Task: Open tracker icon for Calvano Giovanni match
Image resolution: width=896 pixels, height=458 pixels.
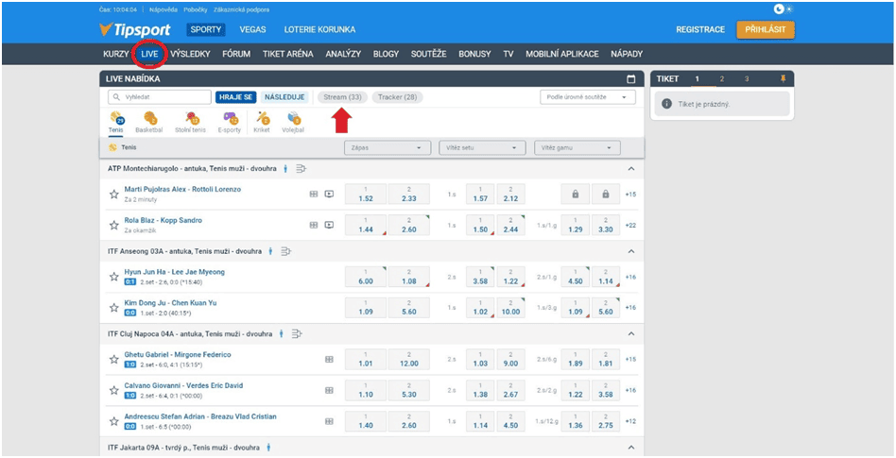Action: pos(329,390)
